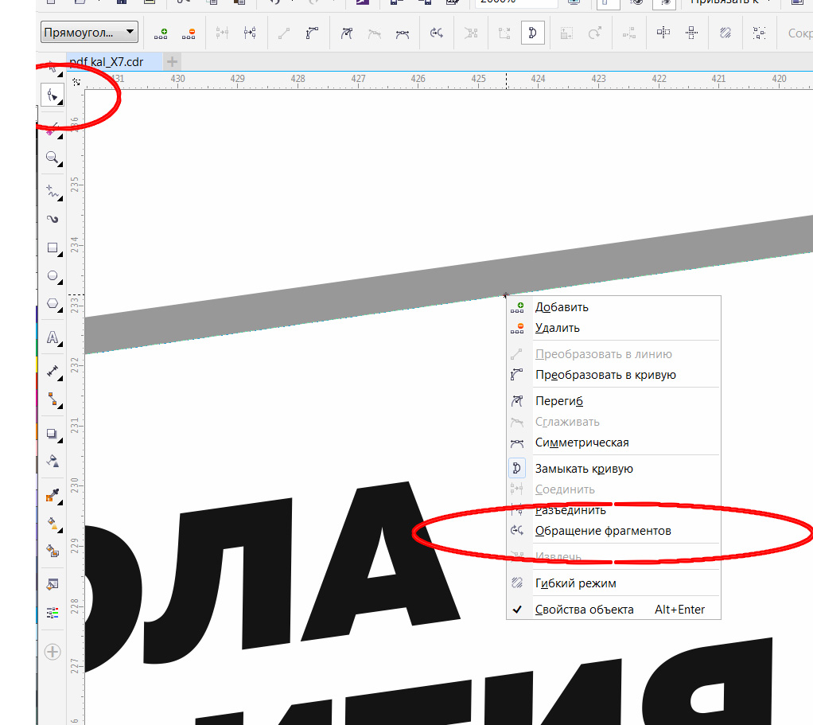Select the Drop Shadow tool

pos(53,434)
